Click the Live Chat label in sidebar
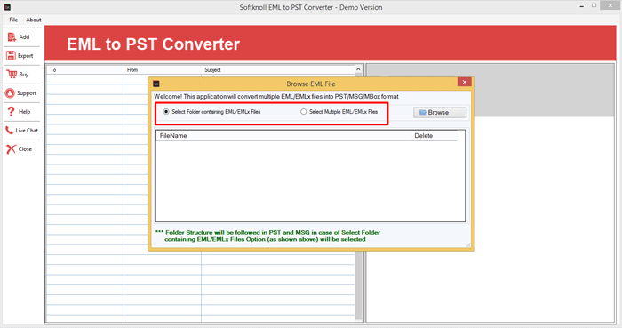622x328 pixels. [27, 130]
